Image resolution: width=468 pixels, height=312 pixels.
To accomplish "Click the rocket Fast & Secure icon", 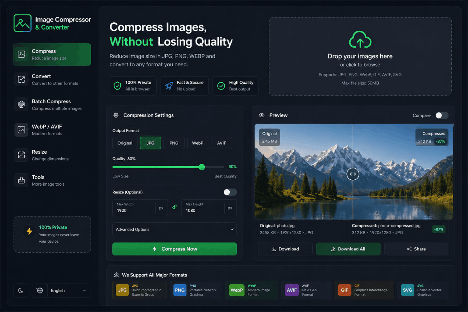I will click(x=169, y=86).
